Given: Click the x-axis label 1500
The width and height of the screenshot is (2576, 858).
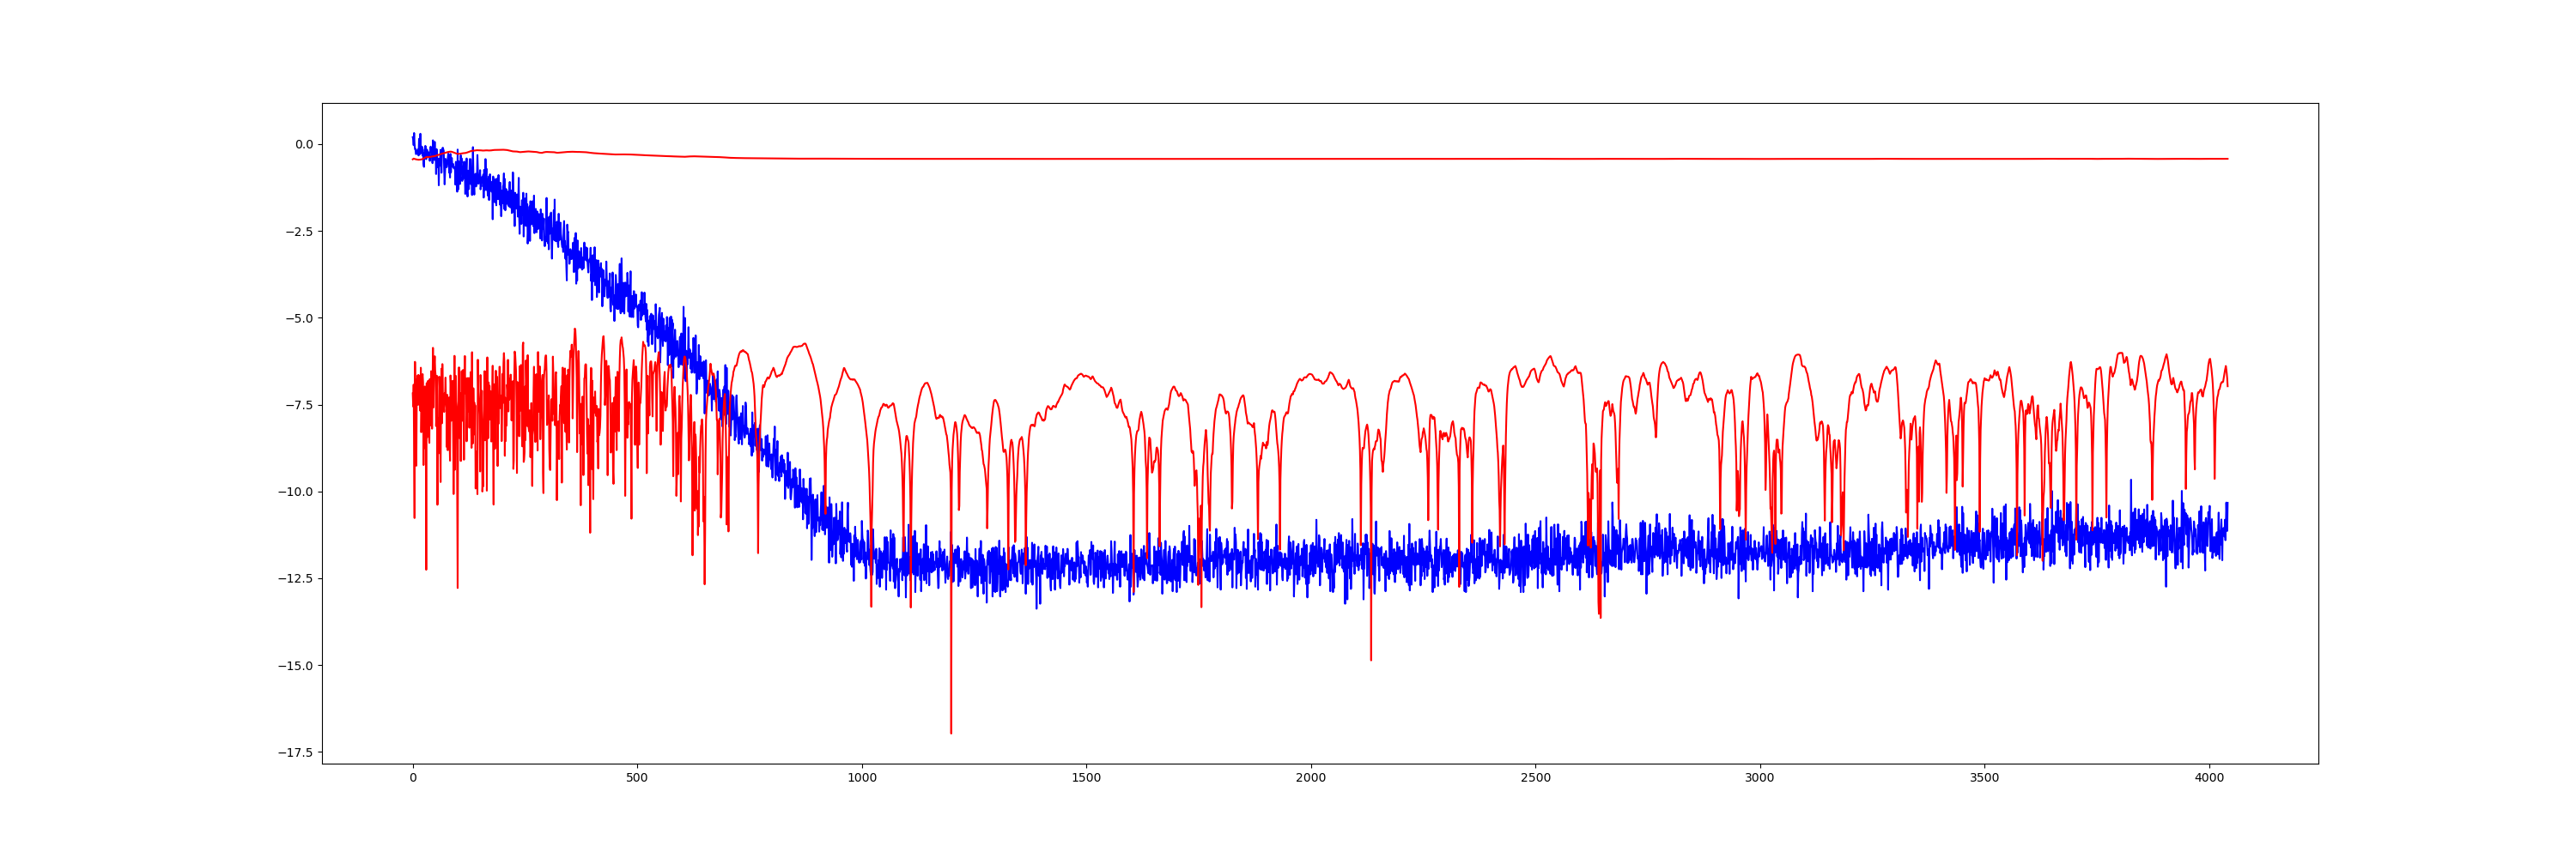Looking at the screenshot, I should click(1086, 778).
